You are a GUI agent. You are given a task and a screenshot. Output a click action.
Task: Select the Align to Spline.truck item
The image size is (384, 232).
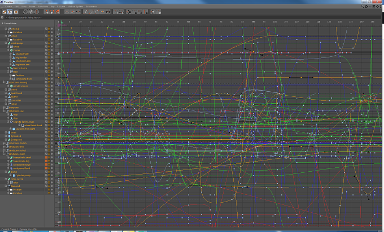click(24, 122)
